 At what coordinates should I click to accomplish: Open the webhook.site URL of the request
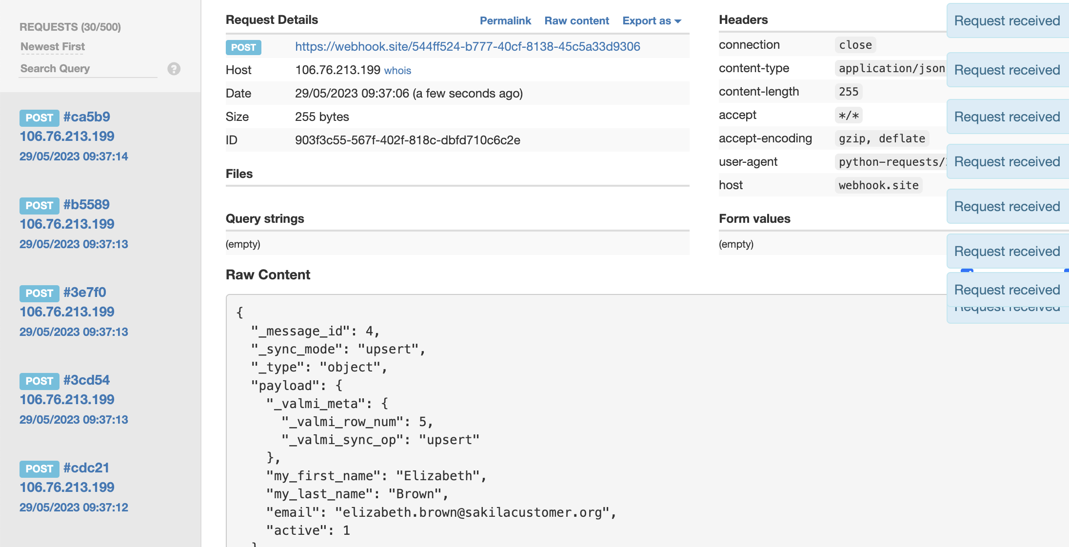pos(467,47)
